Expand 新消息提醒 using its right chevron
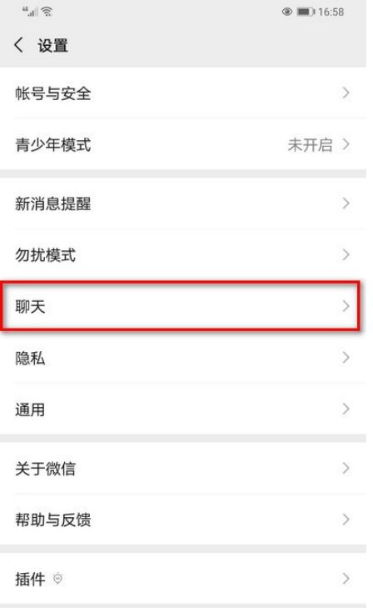Screen dimensions: 373x608 click(x=346, y=204)
